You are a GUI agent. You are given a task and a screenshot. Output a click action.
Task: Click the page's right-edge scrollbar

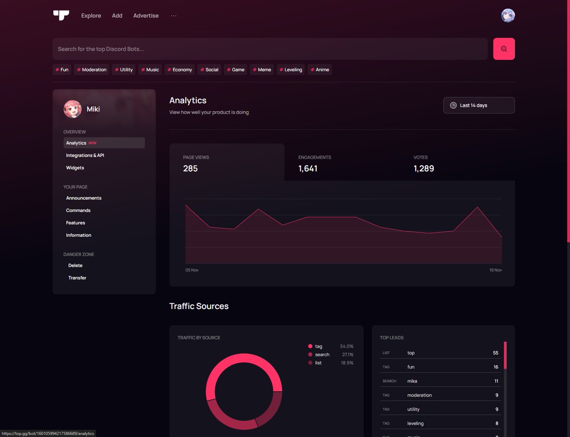point(568,121)
